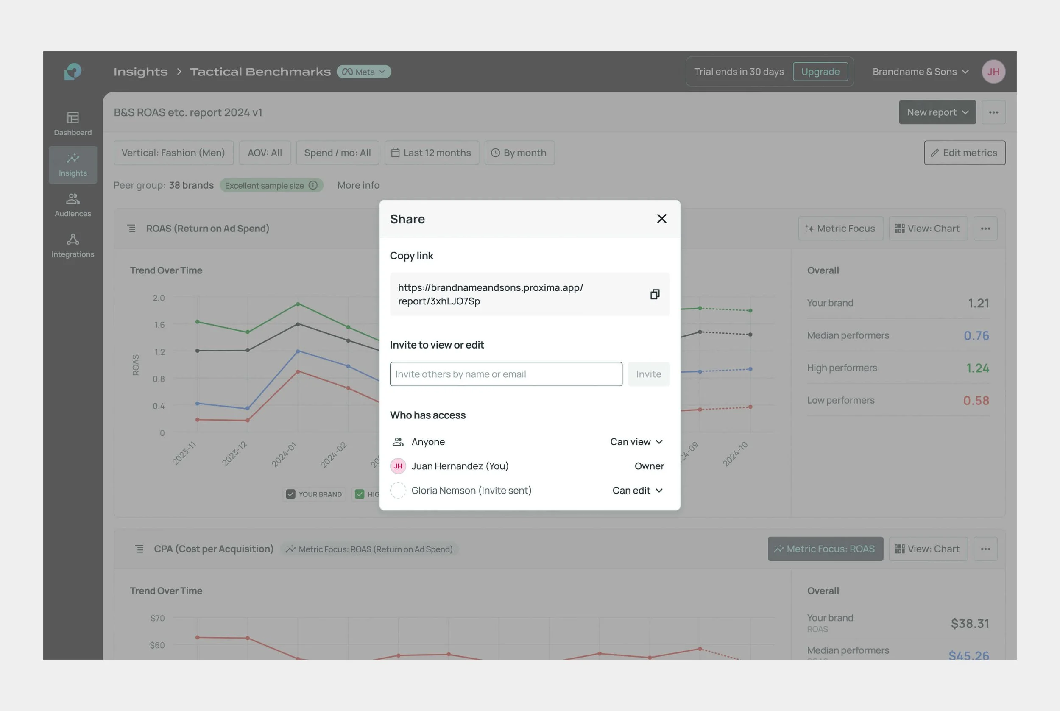Click the JH user avatar
The height and width of the screenshot is (711, 1060).
(993, 72)
